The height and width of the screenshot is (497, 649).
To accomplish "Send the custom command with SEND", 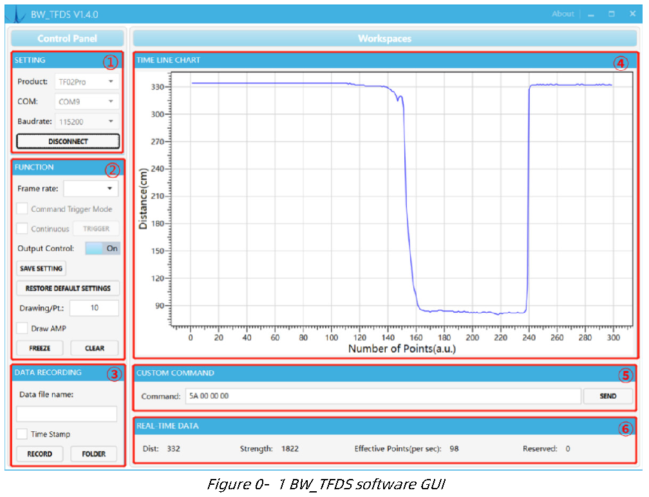I will 608,396.
